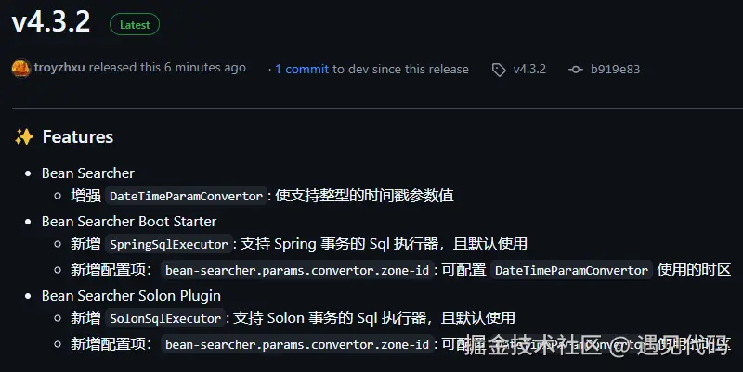Click the Features heading text
The image size is (743, 372).
pyautogui.click(x=78, y=137)
